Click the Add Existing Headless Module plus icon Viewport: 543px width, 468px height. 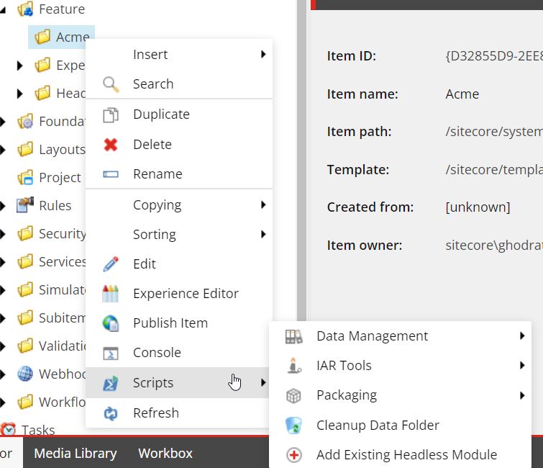(x=294, y=455)
